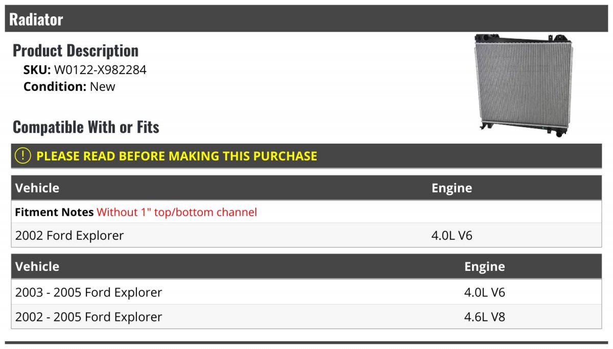Select the 2003 - 2005 Ford Explorer row

tap(306, 292)
